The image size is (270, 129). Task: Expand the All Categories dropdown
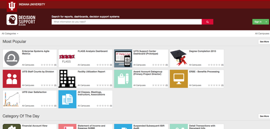point(10,34)
